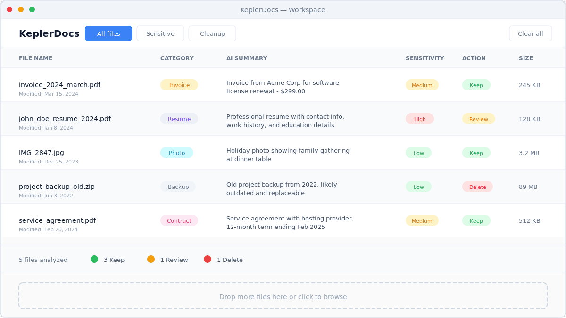Sort by the SENSITIVITY column header
Viewport: 566px width, 318px height.
[424, 58]
